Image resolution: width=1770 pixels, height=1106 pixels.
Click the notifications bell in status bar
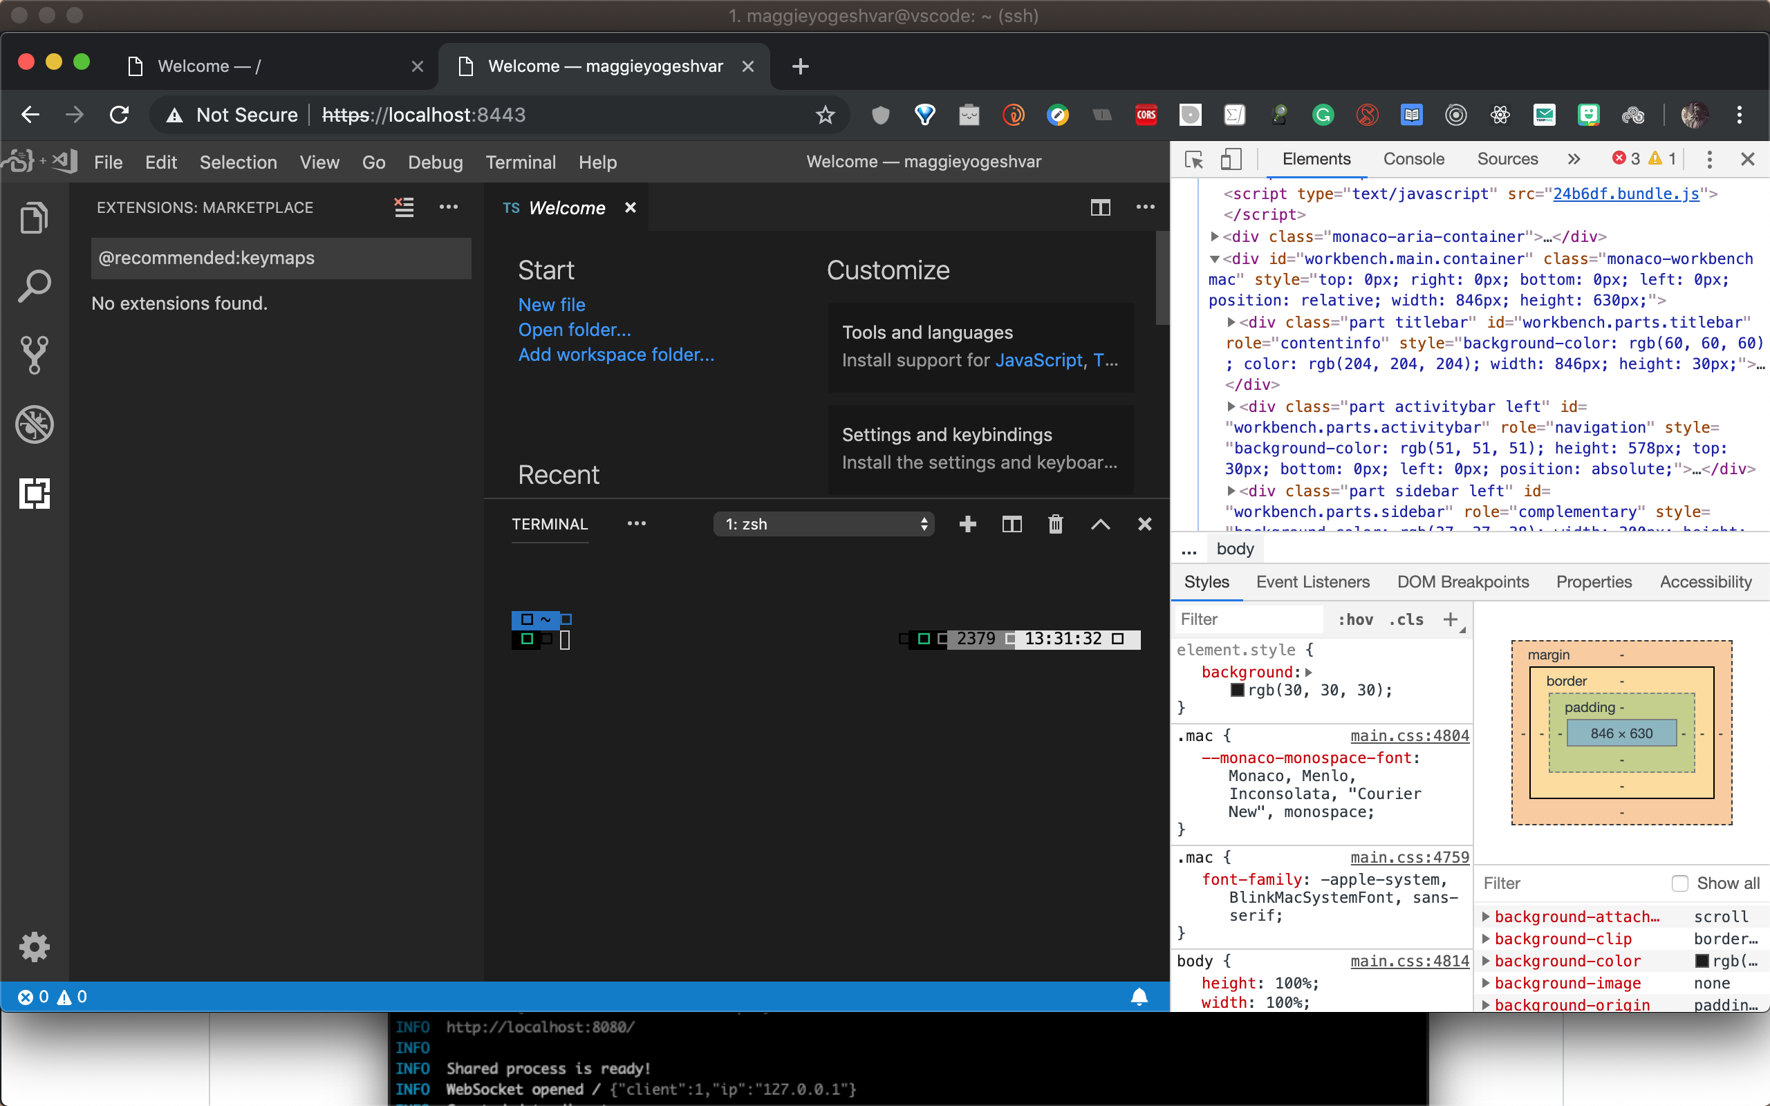click(1139, 996)
